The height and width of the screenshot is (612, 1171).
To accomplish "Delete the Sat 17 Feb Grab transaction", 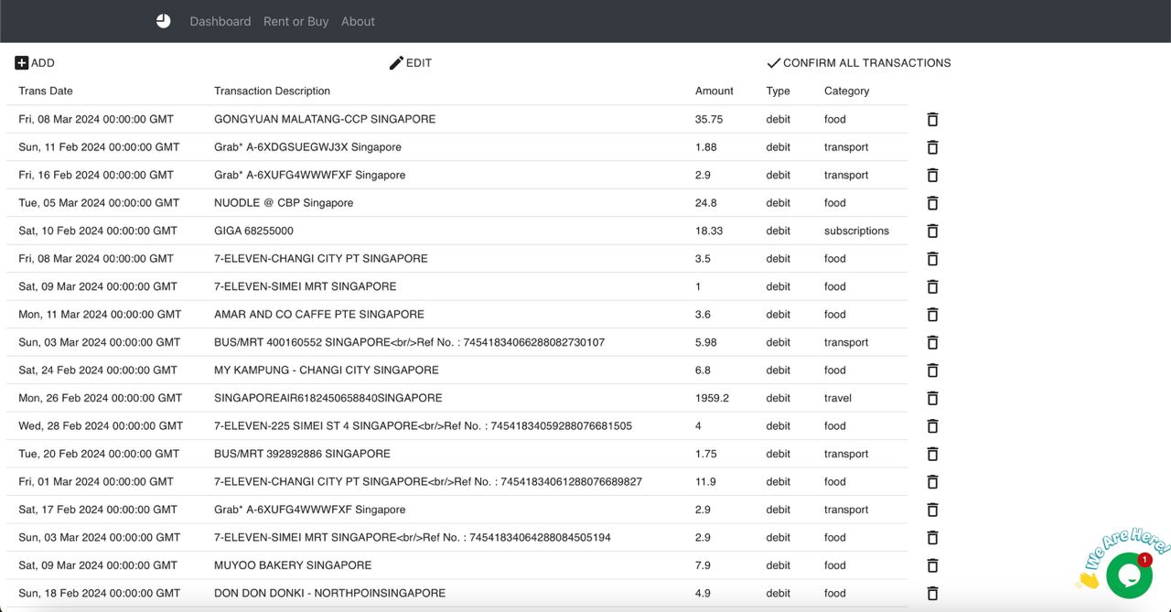I will (x=932, y=510).
